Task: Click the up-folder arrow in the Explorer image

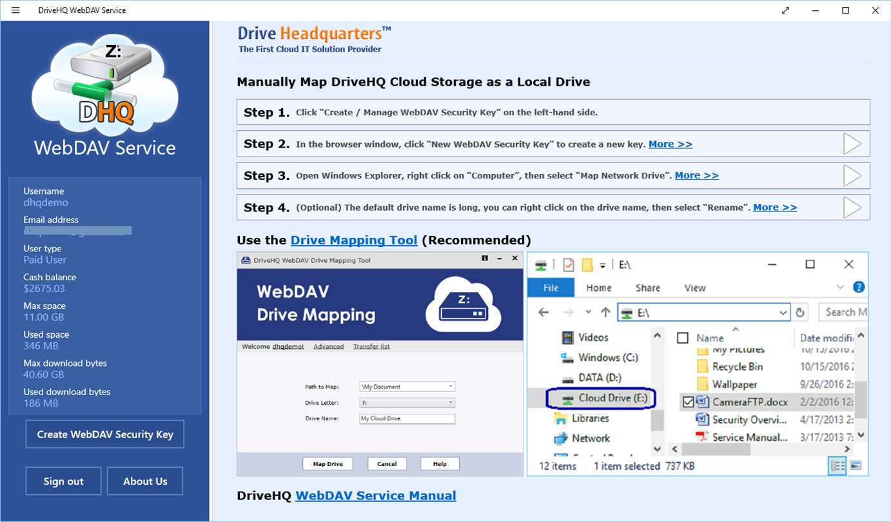Action: tap(605, 313)
